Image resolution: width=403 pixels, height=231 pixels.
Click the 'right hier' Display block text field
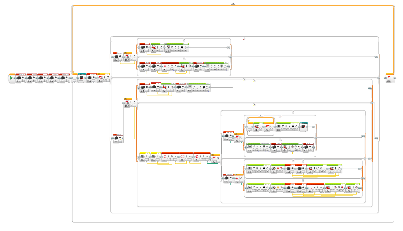pyautogui.click(x=265, y=165)
